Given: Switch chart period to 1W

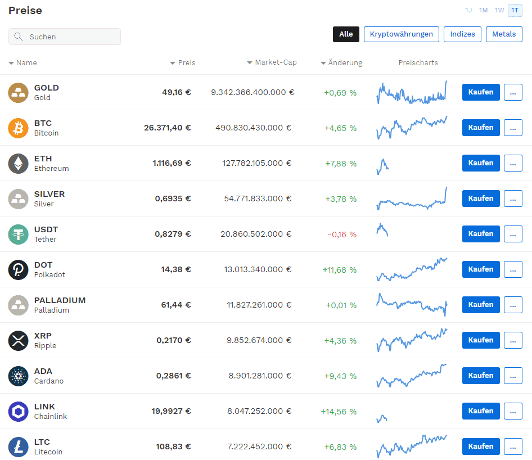Looking at the screenshot, I should [499, 10].
